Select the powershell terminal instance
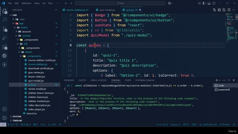This screenshot has width=238, height=134. [225, 90]
